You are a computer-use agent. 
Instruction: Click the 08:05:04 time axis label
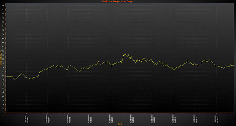(x=48, y=119)
